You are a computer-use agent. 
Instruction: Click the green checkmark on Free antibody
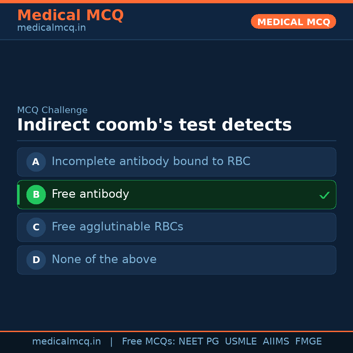[324, 195]
